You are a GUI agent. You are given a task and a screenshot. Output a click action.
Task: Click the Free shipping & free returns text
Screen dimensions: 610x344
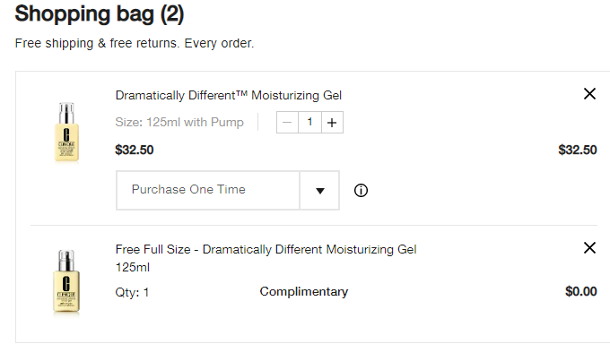click(x=135, y=43)
